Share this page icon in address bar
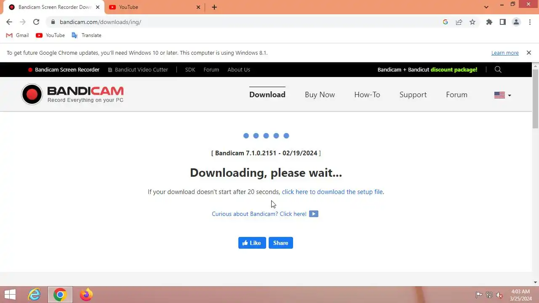 point(459,22)
